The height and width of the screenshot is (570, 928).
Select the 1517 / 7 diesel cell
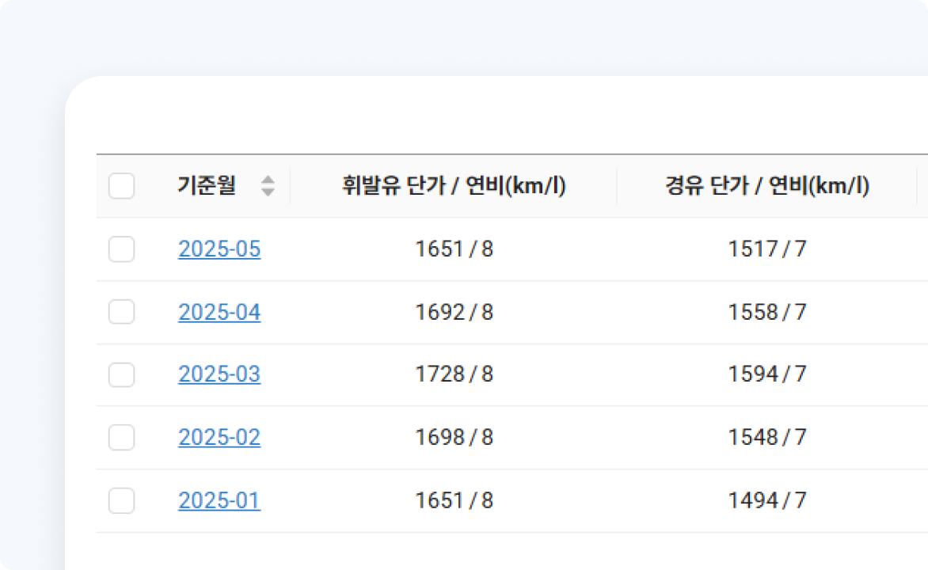(766, 249)
